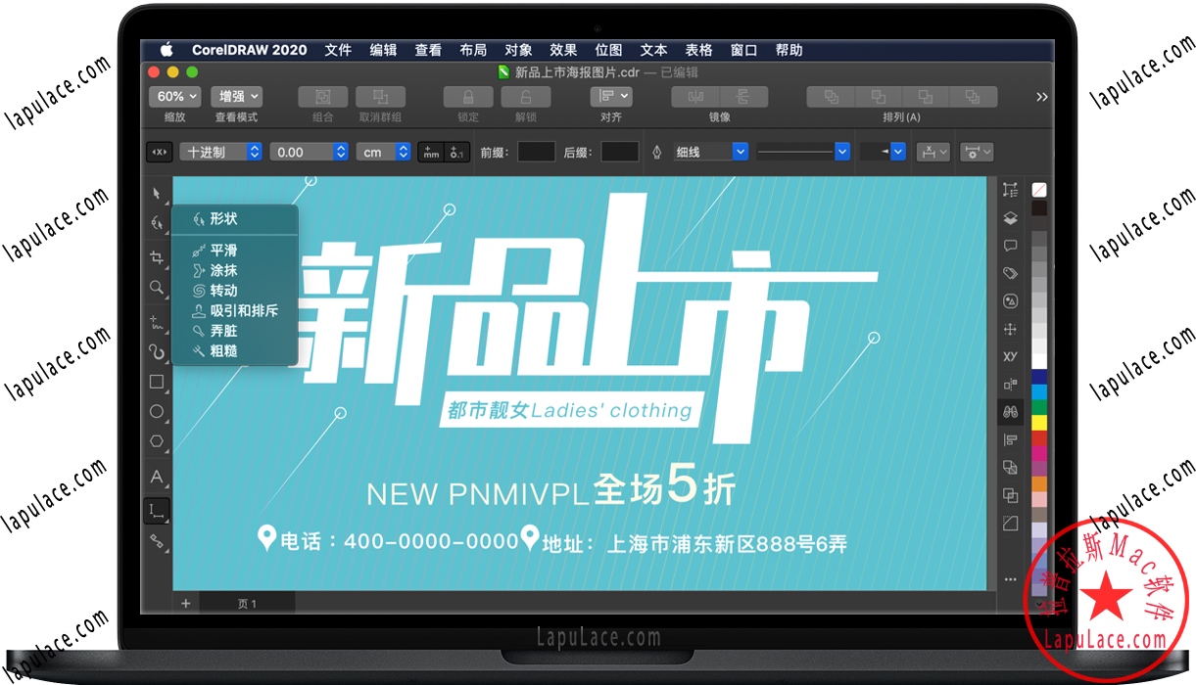1196x685 pixels.
Task: Select the Ellipse tool
Action: (x=157, y=411)
